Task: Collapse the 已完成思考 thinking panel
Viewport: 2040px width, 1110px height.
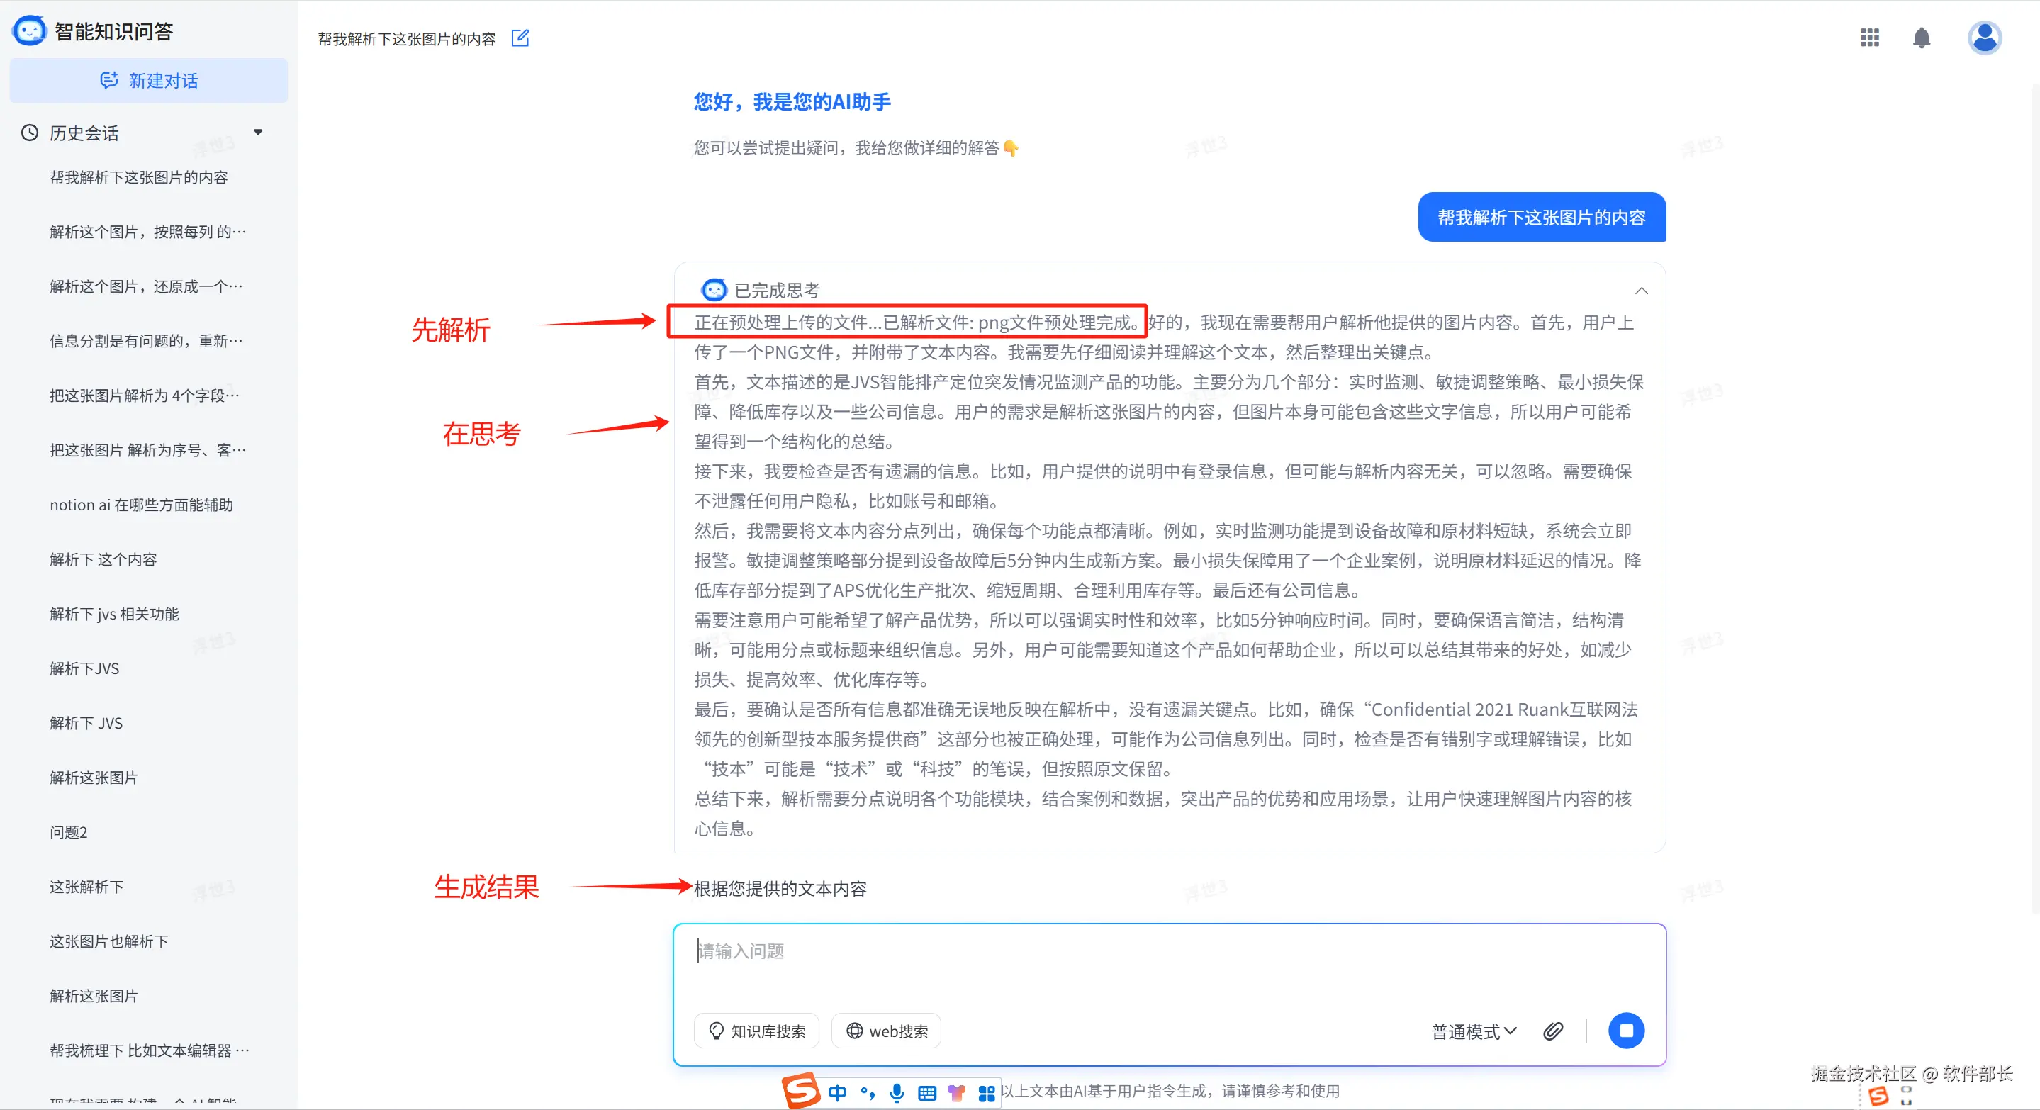Action: pos(1641,291)
